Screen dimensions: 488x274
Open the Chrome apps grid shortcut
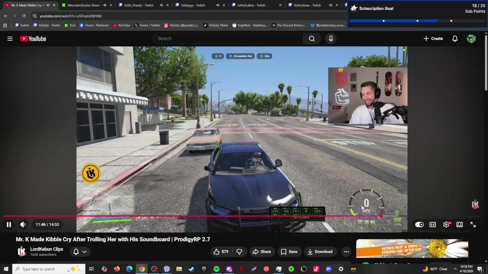point(5,25)
